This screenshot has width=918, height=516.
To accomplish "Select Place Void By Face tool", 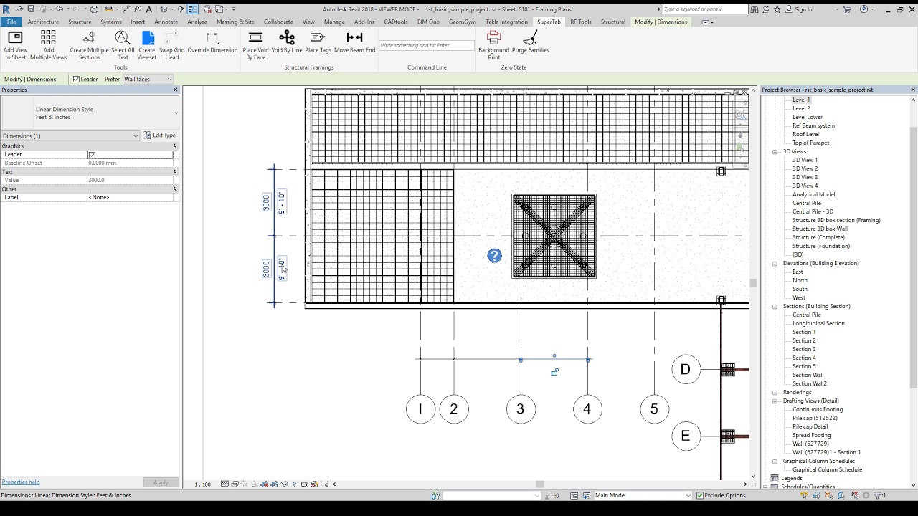I will point(255,45).
